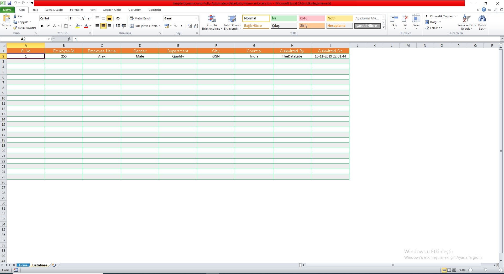Open Tablo Olarak Biçimlendir gallery
Viewport: 504px width, 274px height.
(232, 22)
